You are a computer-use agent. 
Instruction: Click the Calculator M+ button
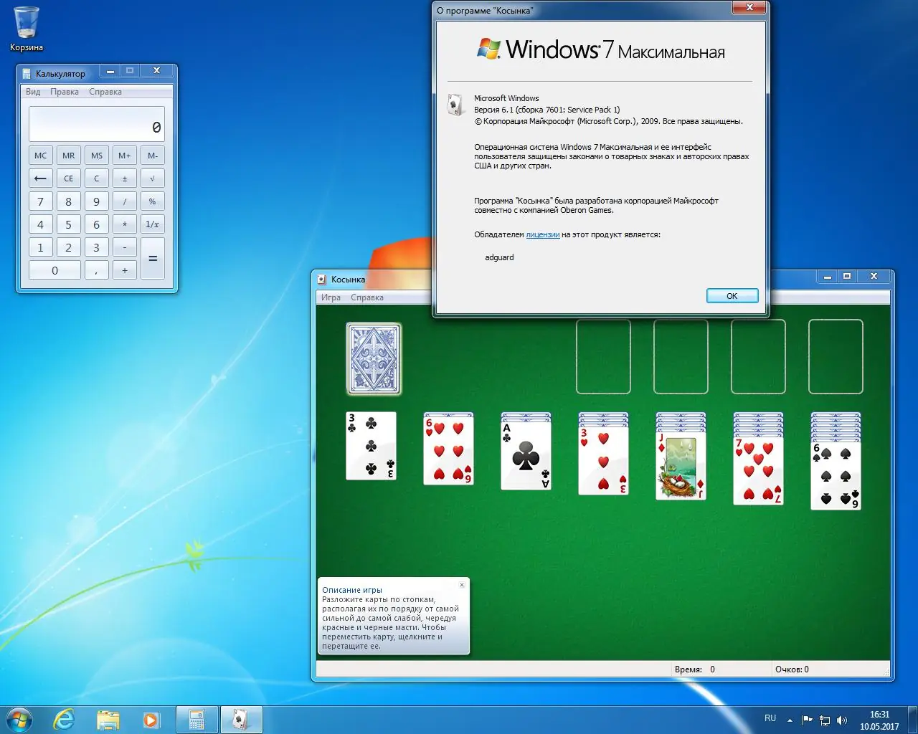124,156
